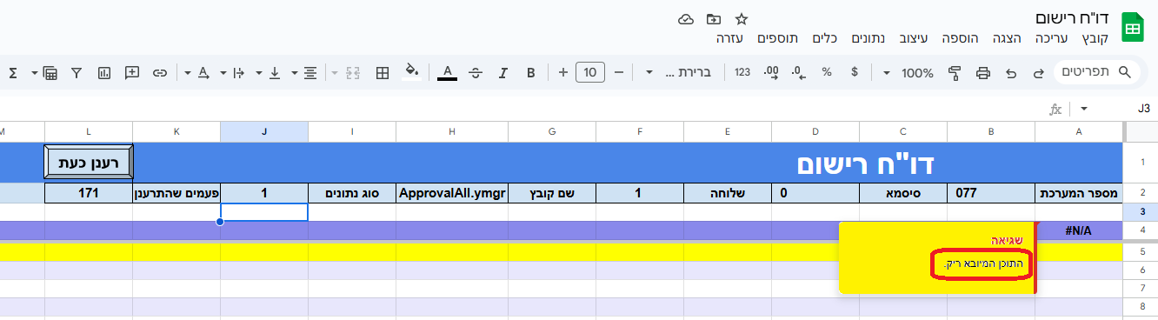Viewport: 1158px width, 320px height.
Task: Toggle bold formatting (B)
Action: [530, 72]
